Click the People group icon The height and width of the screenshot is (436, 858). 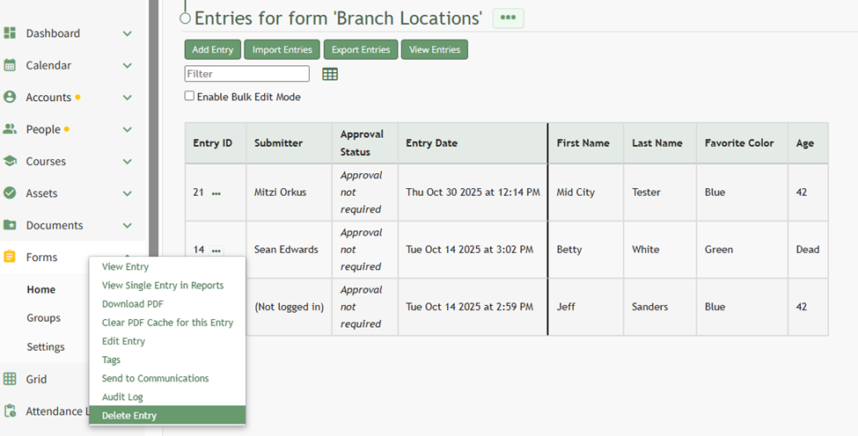coord(10,129)
